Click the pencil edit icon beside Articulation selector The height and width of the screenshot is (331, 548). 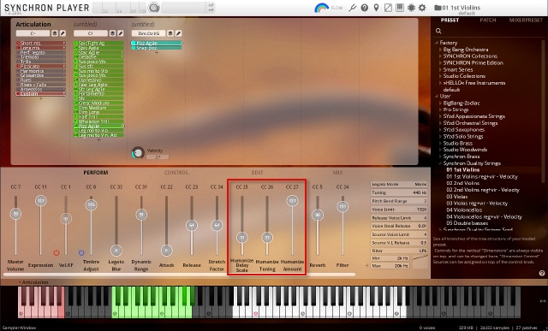(63, 33)
